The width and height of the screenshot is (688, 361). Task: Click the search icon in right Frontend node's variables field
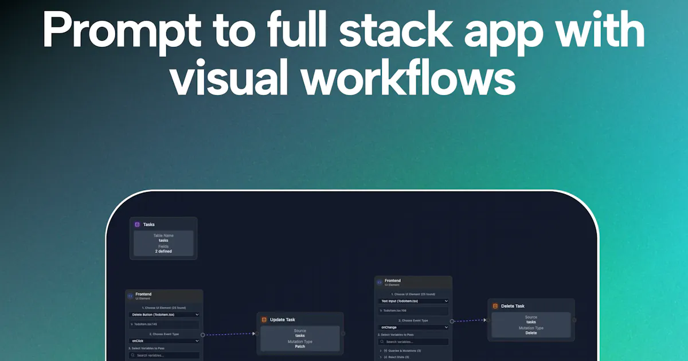(x=382, y=342)
